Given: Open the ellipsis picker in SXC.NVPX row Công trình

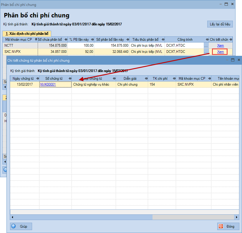Looking at the screenshot, I should click(206, 52).
